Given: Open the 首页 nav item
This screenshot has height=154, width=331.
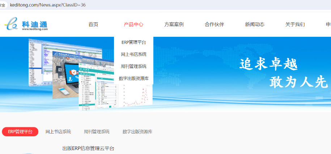Looking at the screenshot, I should coord(93,25).
